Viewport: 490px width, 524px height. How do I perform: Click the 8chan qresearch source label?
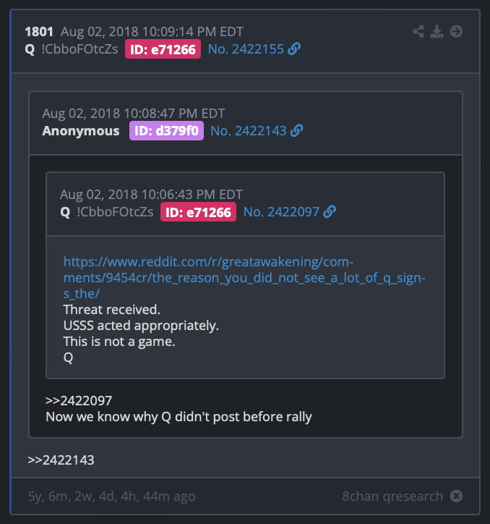(392, 496)
